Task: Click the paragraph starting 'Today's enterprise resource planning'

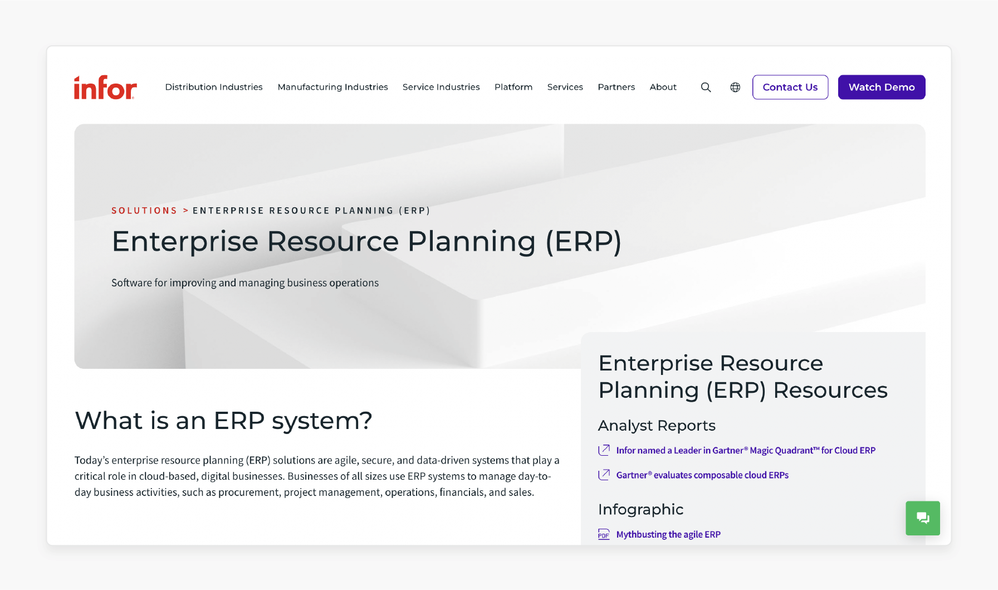Action: 317,476
